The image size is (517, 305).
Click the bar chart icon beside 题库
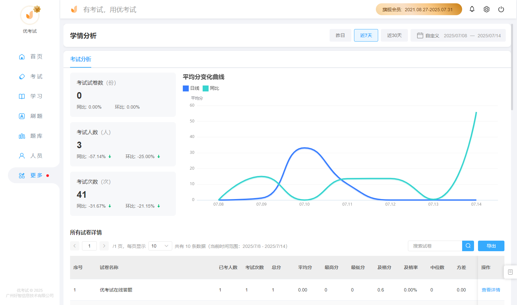pos(22,136)
